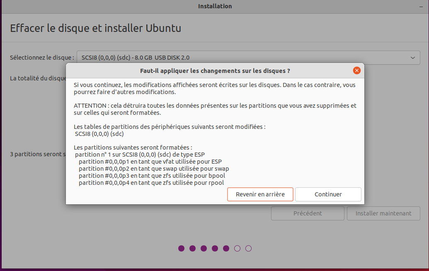Click the last empty progress dot
This screenshot has width=429, height=271.
[248, 249]
